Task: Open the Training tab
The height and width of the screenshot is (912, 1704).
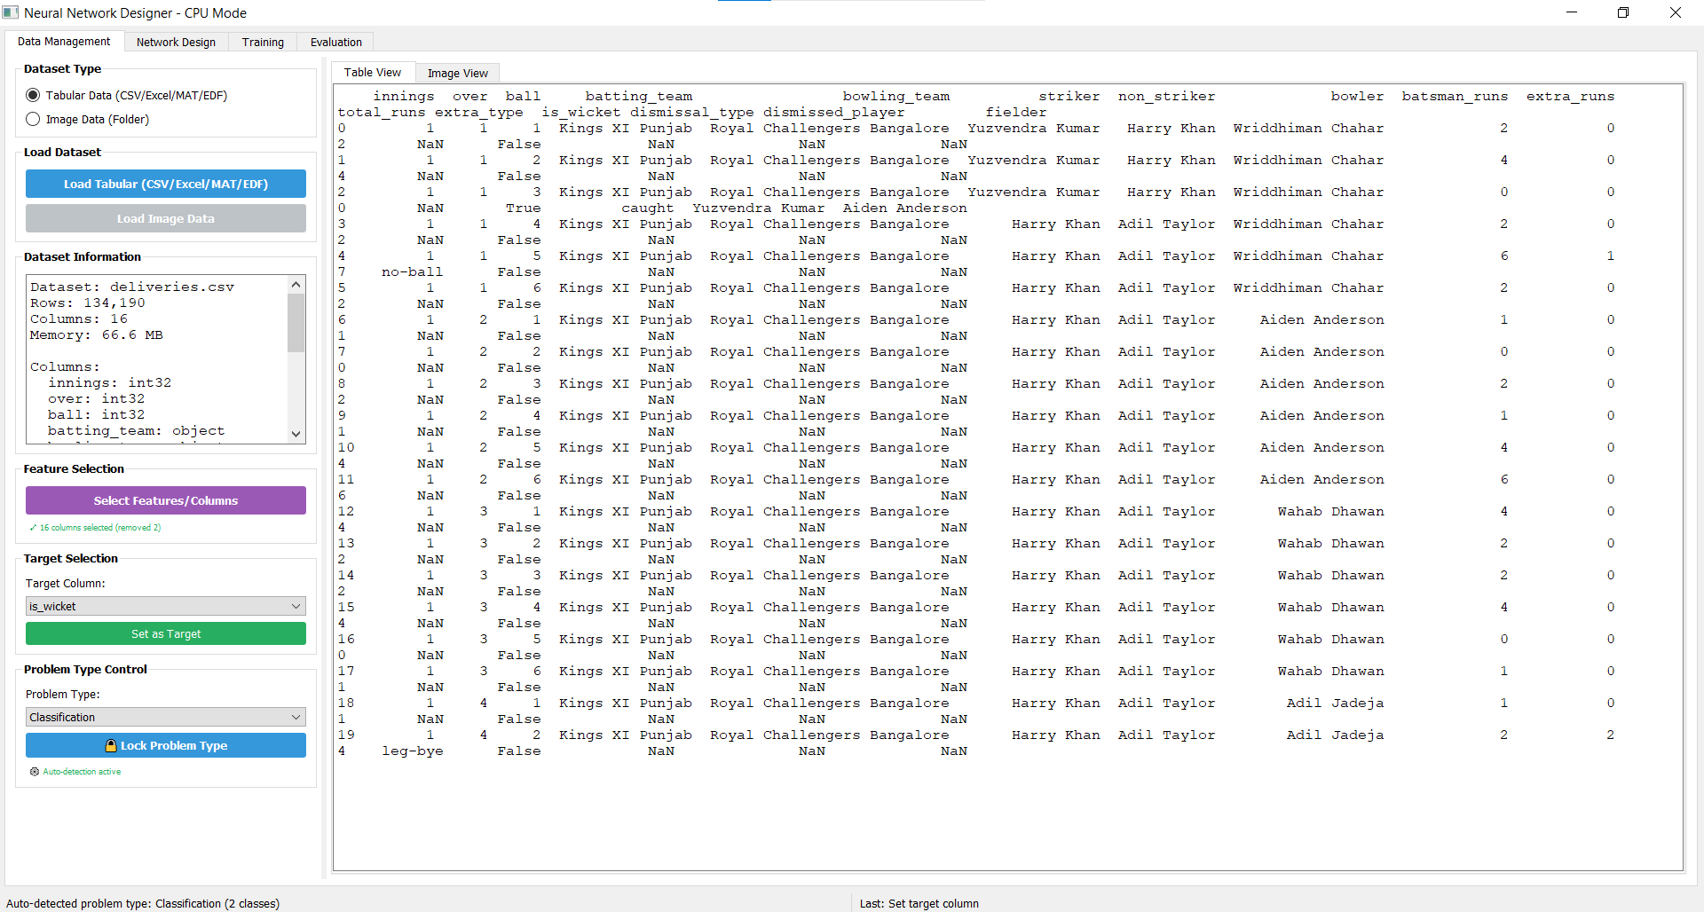Action: [263, 42]
